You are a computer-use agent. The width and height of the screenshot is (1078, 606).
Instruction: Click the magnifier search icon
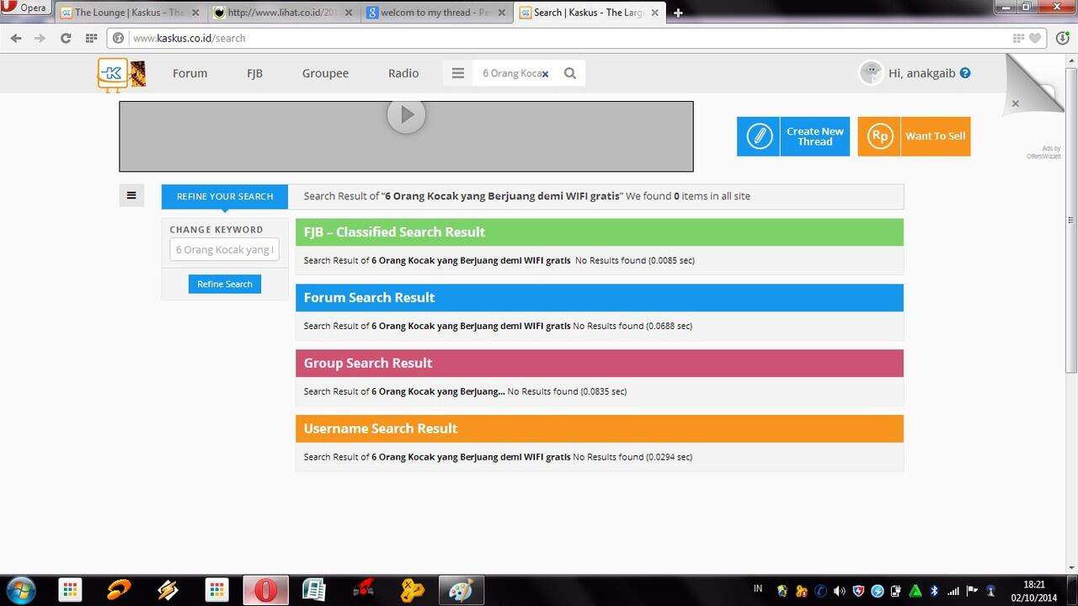(x=570, y=73)
